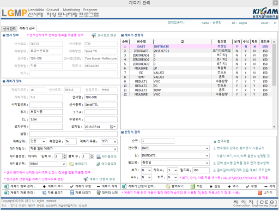Click the plus icon for 삽입
The height and width of the screenshot is (211, 279).
click(211, 186)
